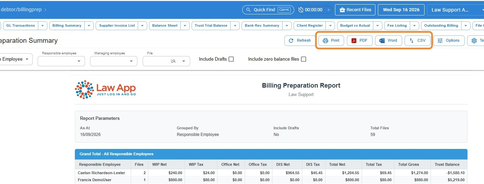484x184 pixels.
Task: Open the Bank Rec Summary tab
Action: 262,26
